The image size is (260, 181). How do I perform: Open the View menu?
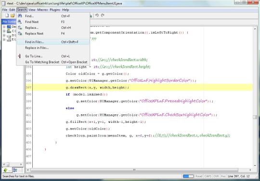[32, 10]
